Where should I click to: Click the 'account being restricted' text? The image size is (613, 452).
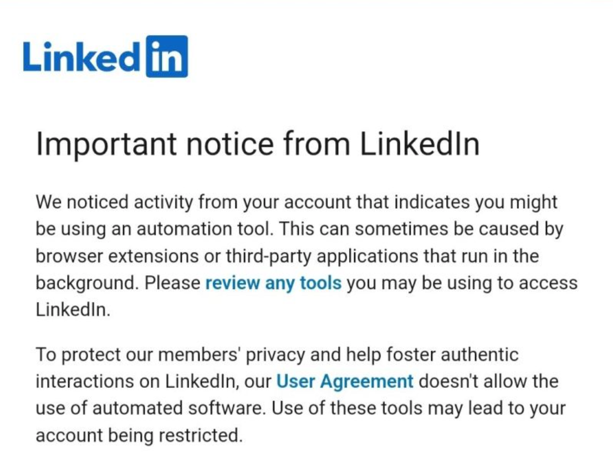tap(139, 435)
